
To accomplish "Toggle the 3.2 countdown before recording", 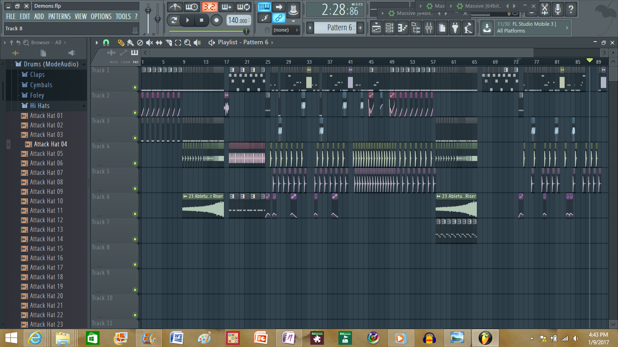I will tap(209, 7).
